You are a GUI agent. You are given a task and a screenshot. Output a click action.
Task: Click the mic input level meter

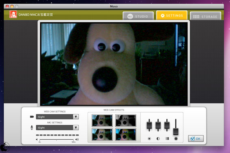(x=57, y=135)
